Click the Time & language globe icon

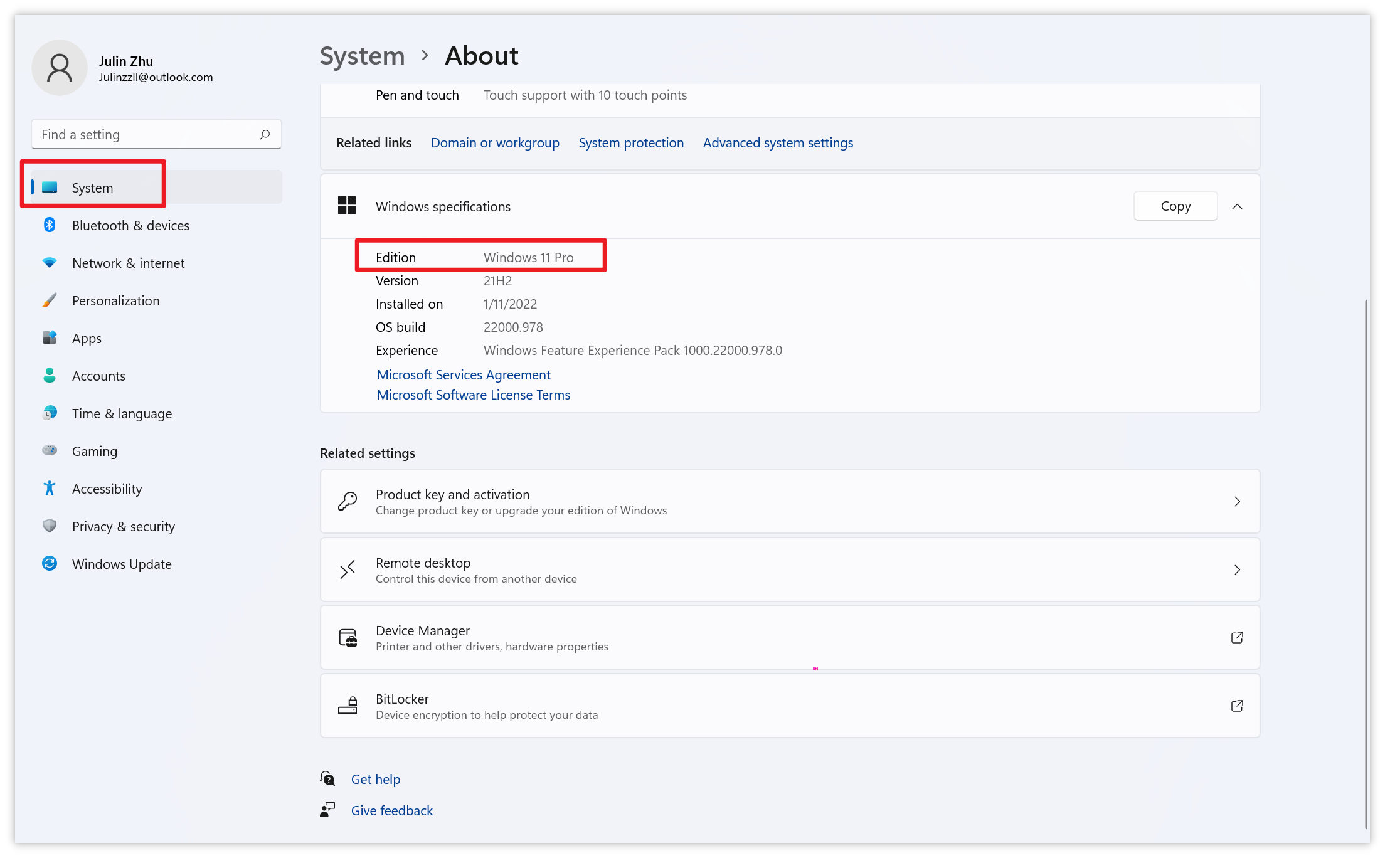click(50, 413)
